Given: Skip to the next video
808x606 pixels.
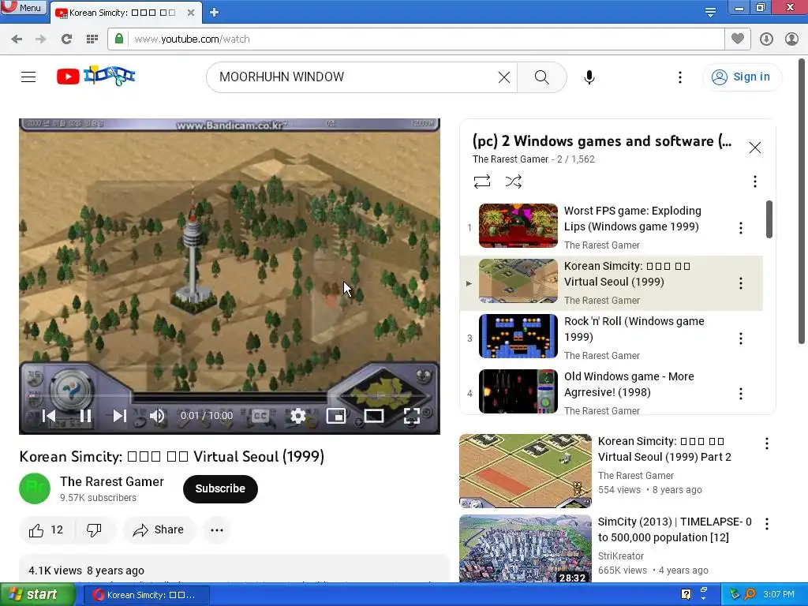Looking at the screenshot, I should (x=120, y=416).
